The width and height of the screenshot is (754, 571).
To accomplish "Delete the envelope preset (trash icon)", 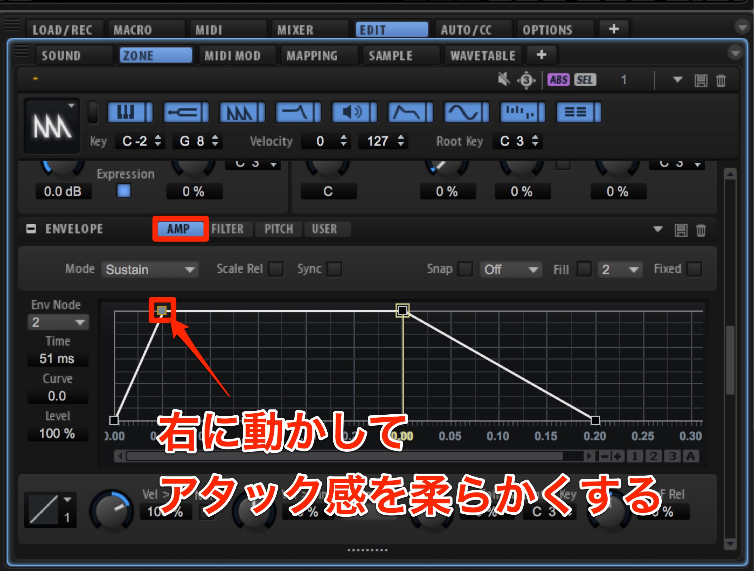I will (701, 230).
